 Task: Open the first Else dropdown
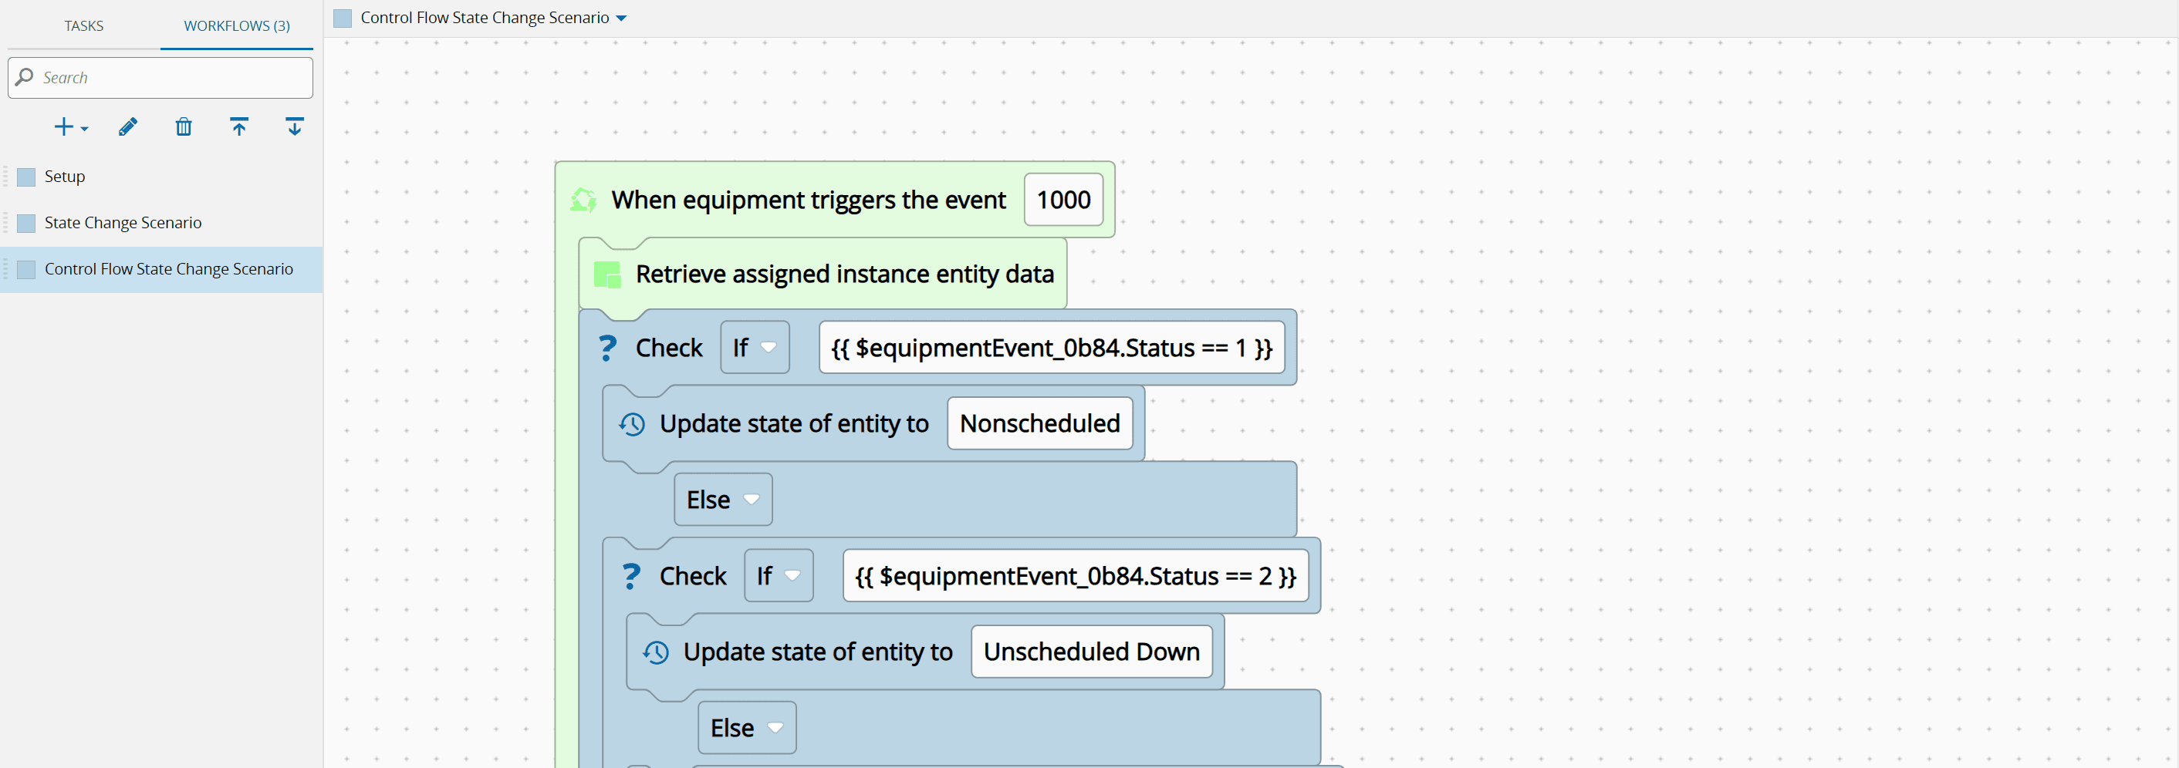(722, 500)
